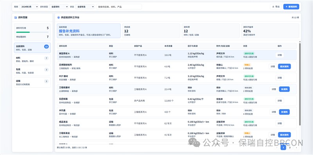Click the 资料可引用 progress bar

click(x=32, y=32)
